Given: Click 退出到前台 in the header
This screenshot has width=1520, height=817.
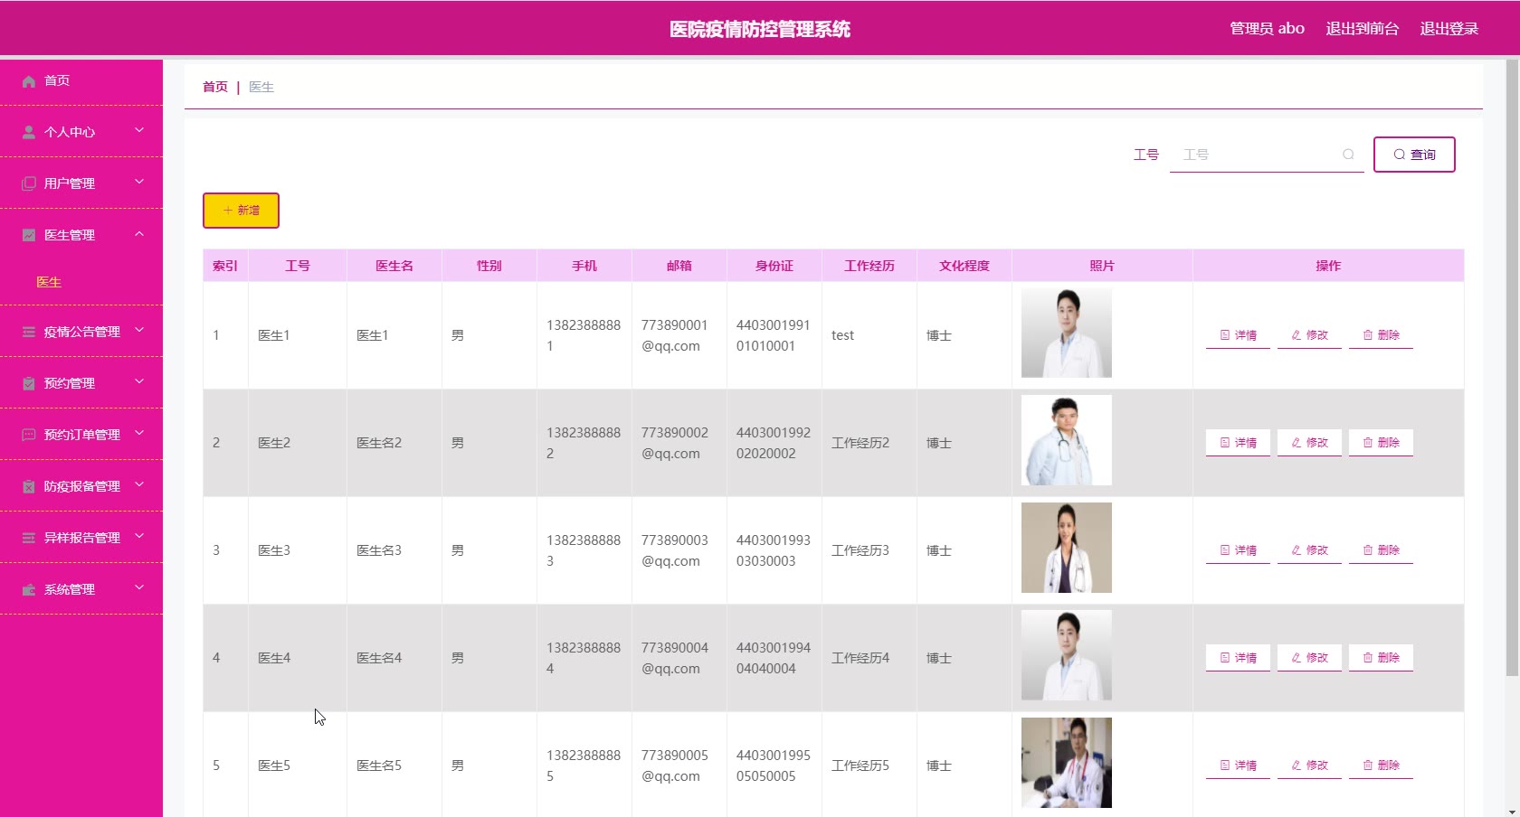Looking at the screenshot, I should [x=1362, y=29].
